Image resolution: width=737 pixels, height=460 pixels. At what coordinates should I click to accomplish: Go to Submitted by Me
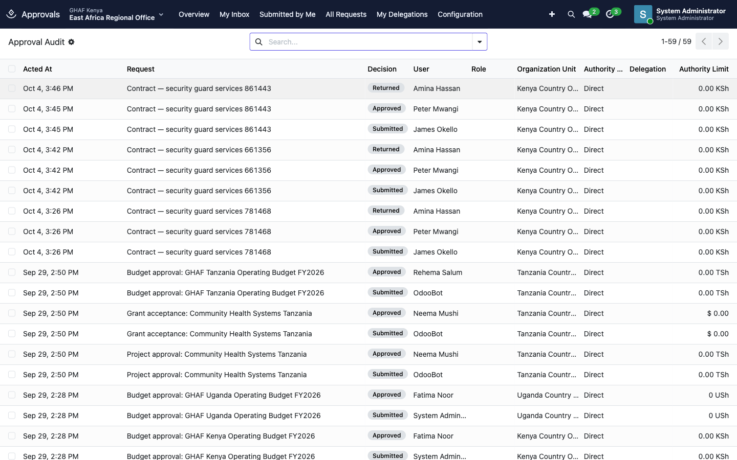pos(287,14)
